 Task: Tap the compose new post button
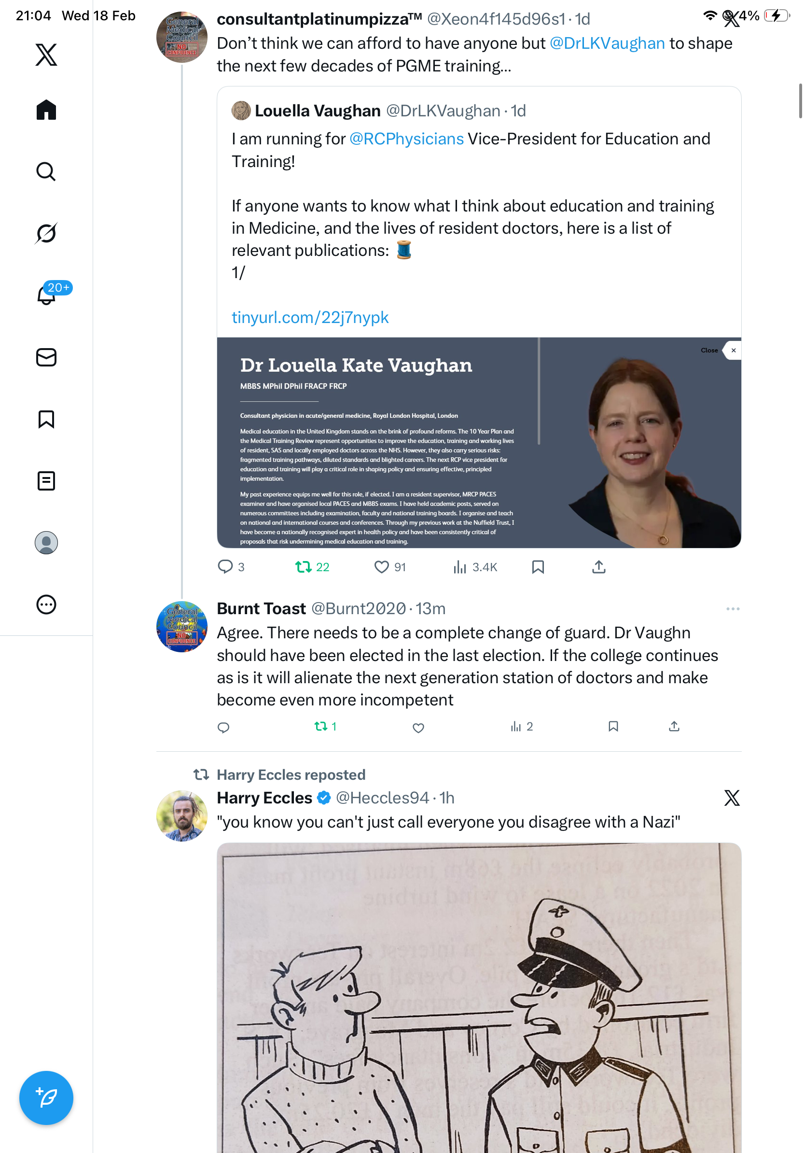pos(46,1097)
